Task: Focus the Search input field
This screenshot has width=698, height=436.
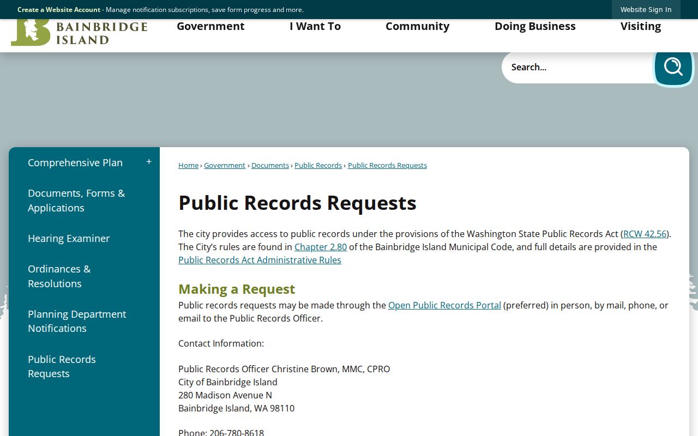Action: [578, 67]
